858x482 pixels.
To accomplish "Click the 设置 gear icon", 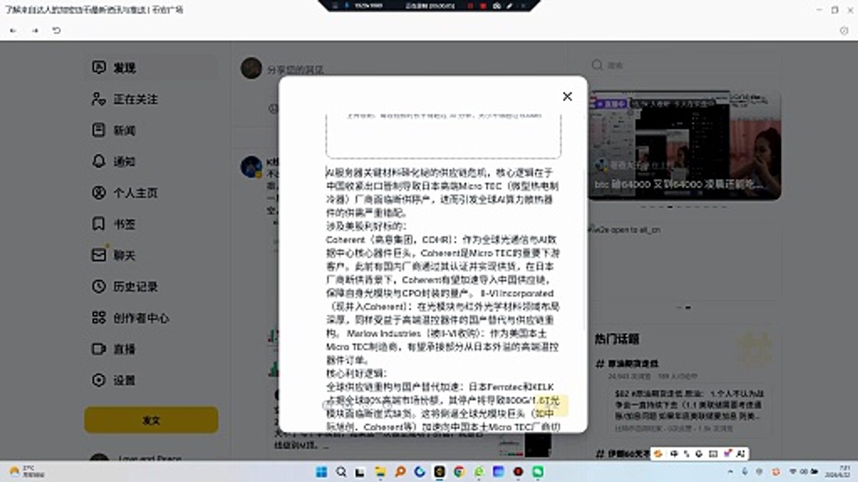I will point(99,380).
